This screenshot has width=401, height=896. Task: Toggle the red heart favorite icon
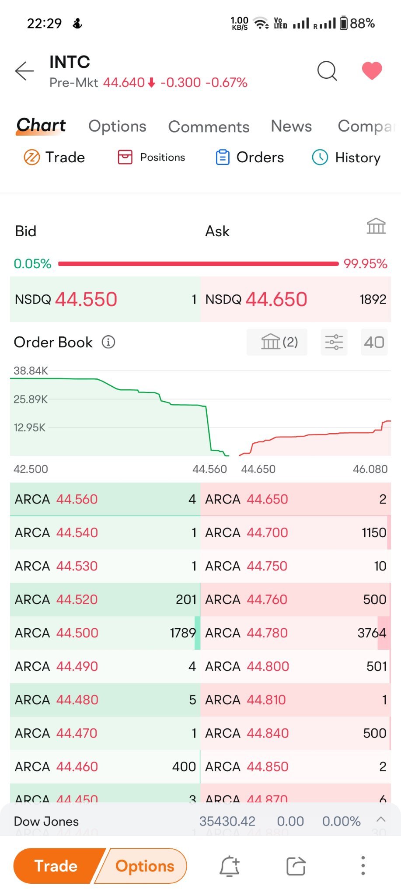(x=372, y=70)
